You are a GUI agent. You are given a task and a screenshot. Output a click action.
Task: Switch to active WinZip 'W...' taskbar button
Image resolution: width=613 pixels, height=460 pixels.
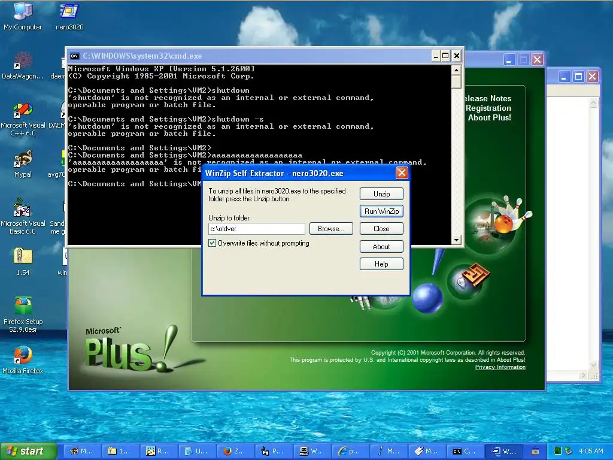click(503, 451)
